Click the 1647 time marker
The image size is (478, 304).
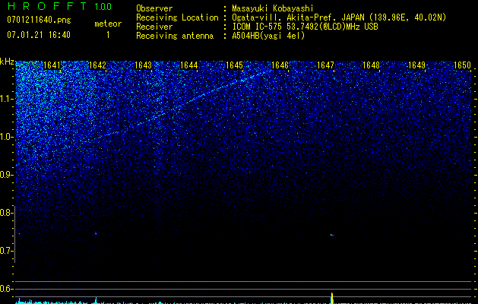[325, 65]
